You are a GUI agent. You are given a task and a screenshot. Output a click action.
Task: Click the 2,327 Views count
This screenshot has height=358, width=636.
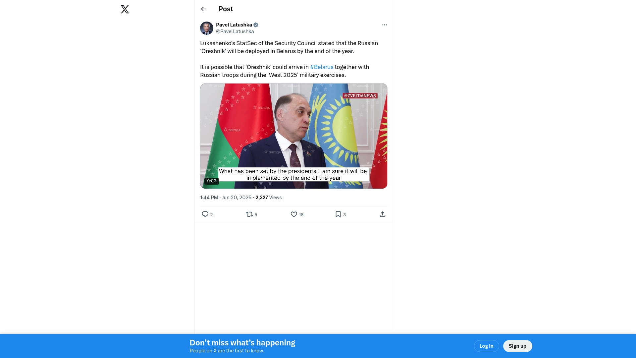point(268,198)
